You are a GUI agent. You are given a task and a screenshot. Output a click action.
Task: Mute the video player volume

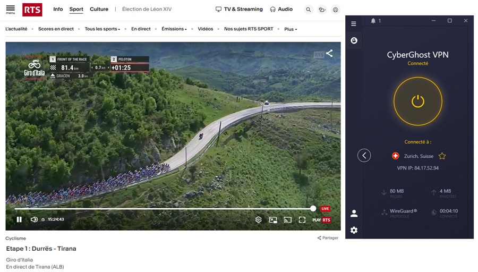coord(34,219)
